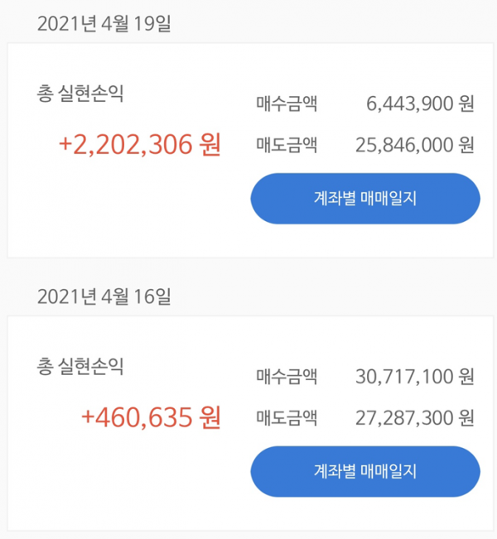Tap the 2021년 4월 19일 date header

(104, 22)
